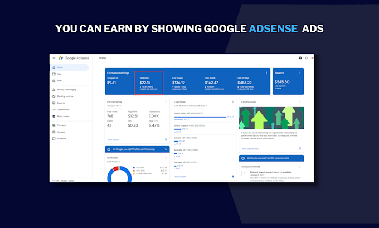Click the Policy center shield icon
This screenshot has width=379, height=228.
click(x=54, y=117)
